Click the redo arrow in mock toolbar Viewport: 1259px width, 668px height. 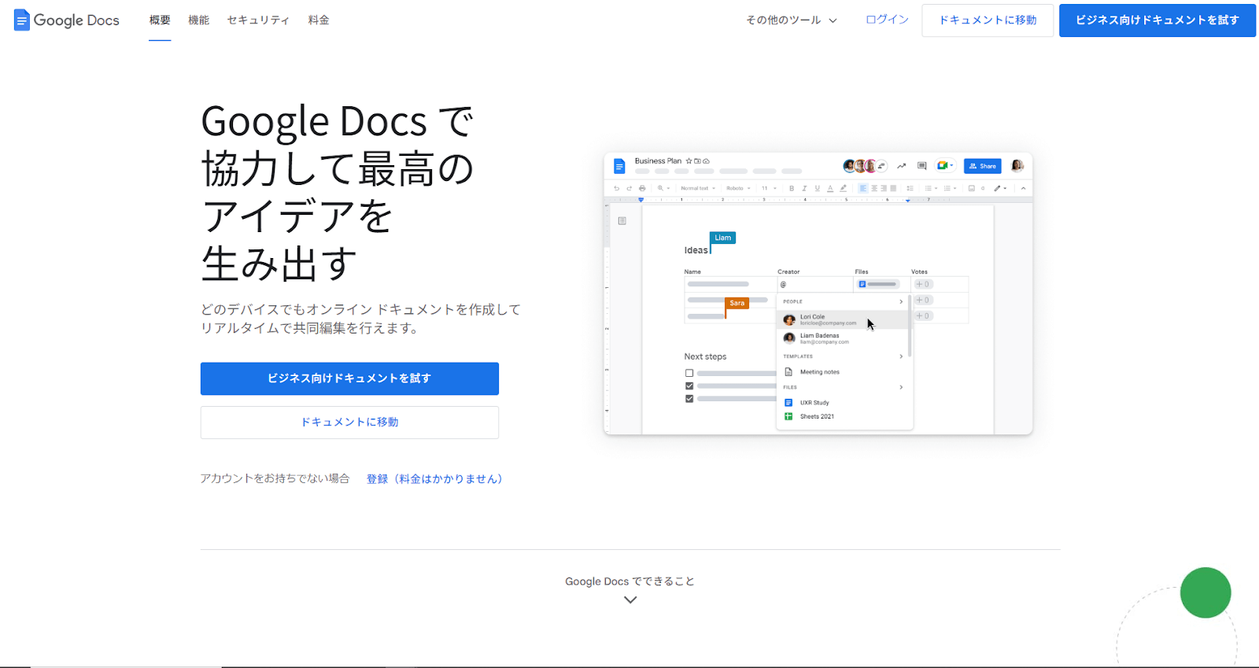(x=629, y=188)
